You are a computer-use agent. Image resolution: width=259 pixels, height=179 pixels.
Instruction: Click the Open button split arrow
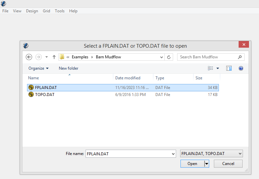pyautogui.click(x=207, y=164)
